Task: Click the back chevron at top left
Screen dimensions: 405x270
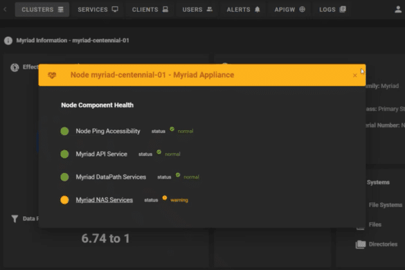Action: (5, 10)
